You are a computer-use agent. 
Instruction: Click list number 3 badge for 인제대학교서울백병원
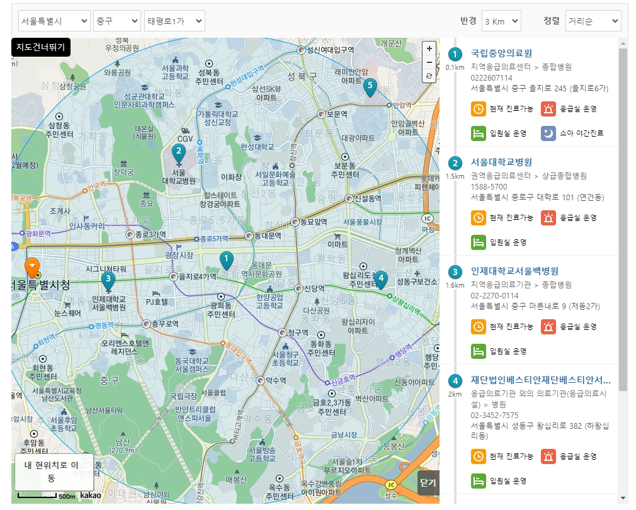(455, 272)
